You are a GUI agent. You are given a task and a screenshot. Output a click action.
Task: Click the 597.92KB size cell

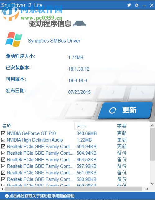(x=87, y=166)
